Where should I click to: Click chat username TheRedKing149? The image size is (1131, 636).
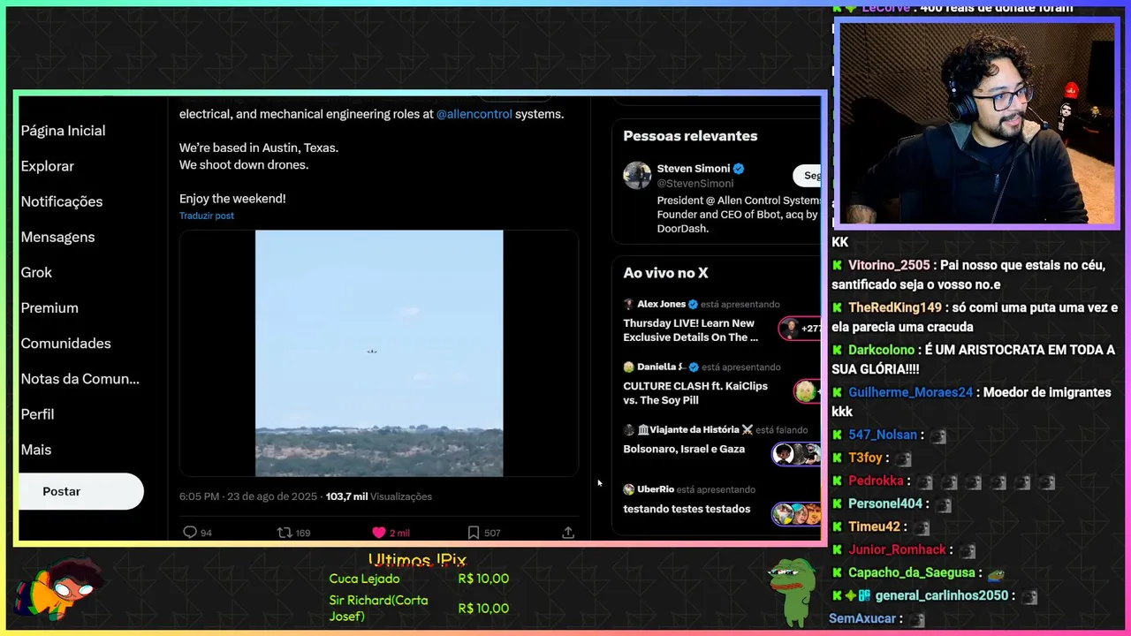pyautogui.click(x=895, y=307)
